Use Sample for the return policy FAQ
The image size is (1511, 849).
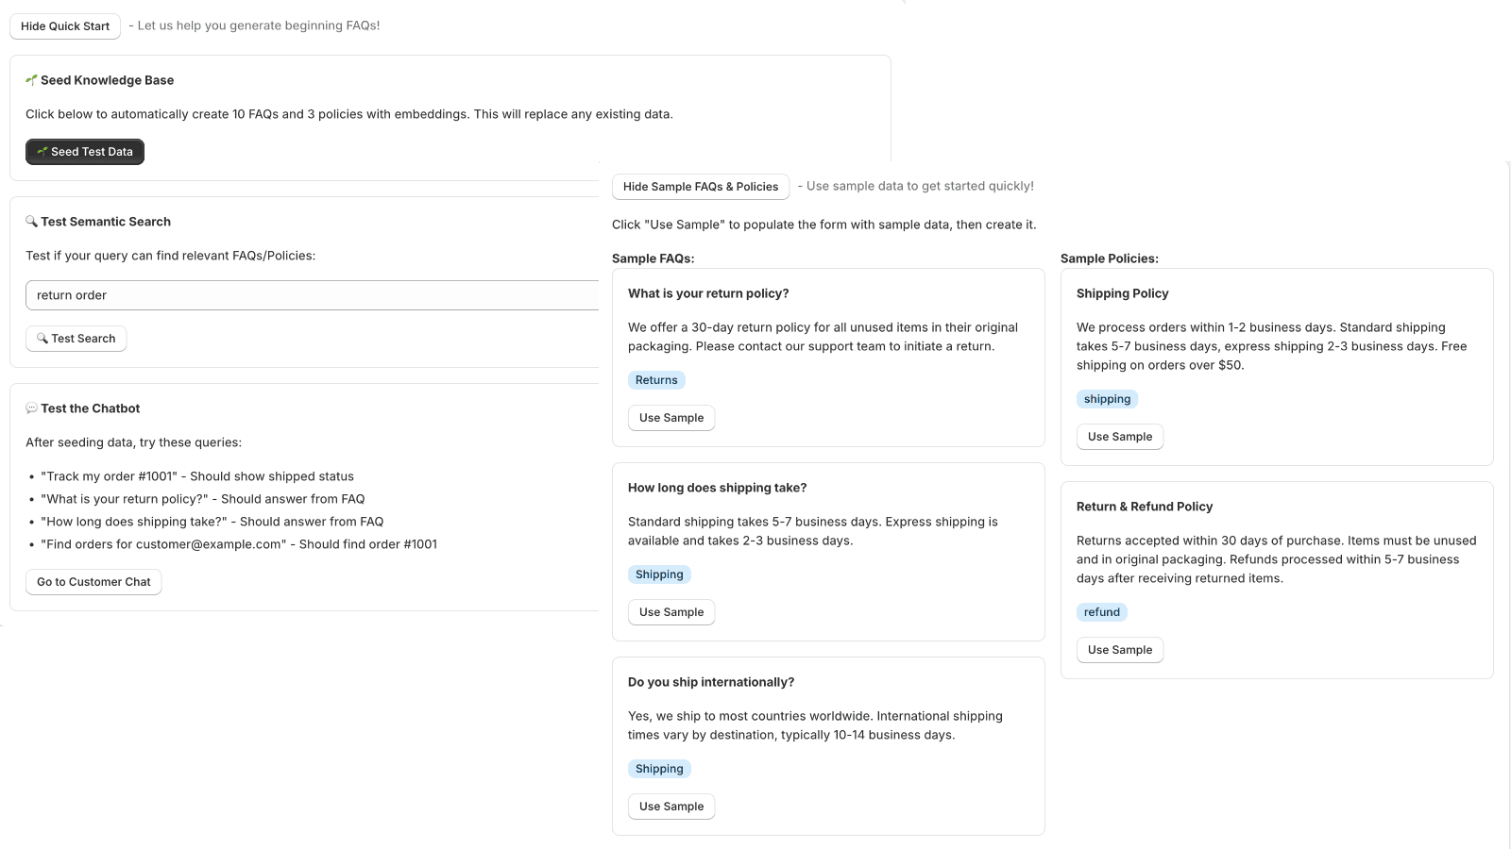pos(671,417)
